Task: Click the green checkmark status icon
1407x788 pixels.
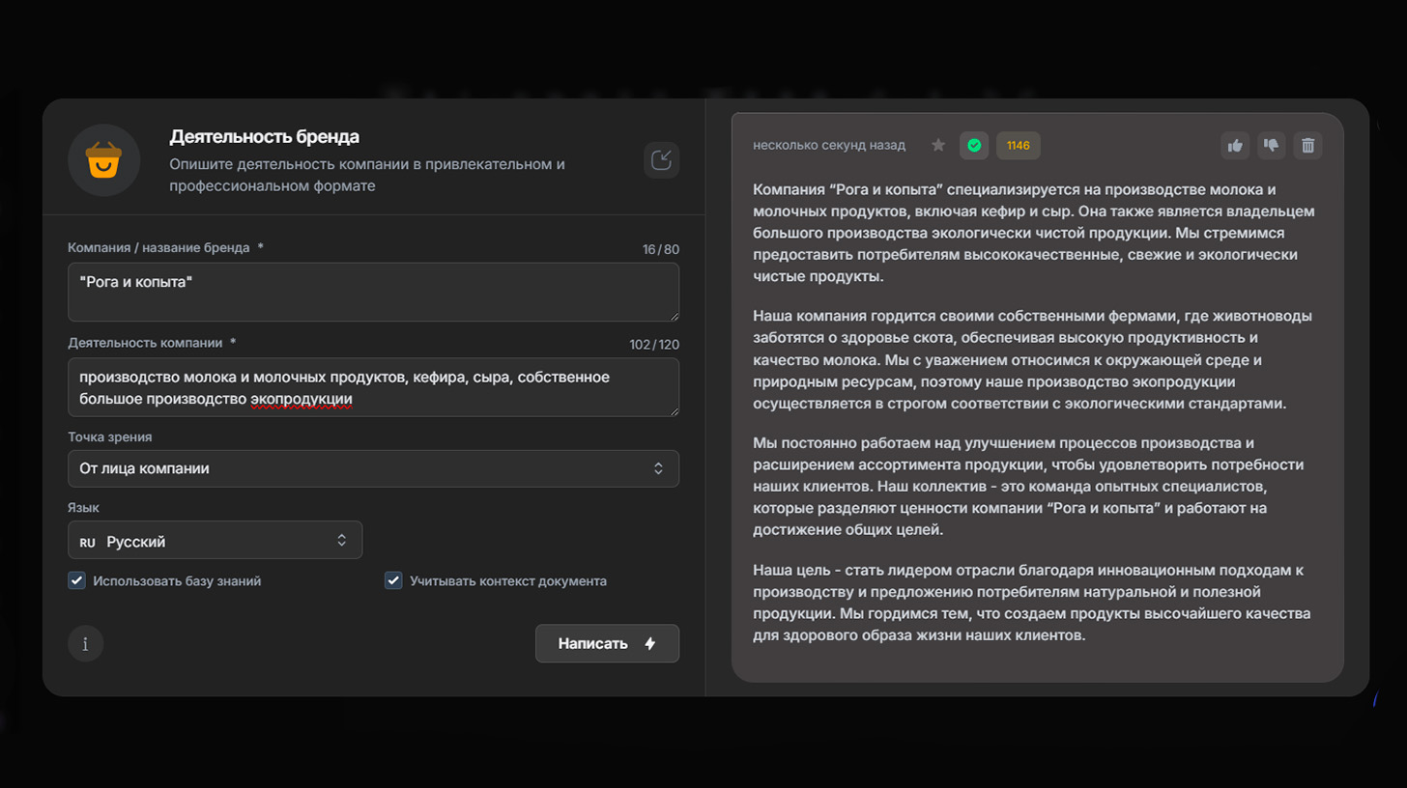Action: (x=973, y=146)
